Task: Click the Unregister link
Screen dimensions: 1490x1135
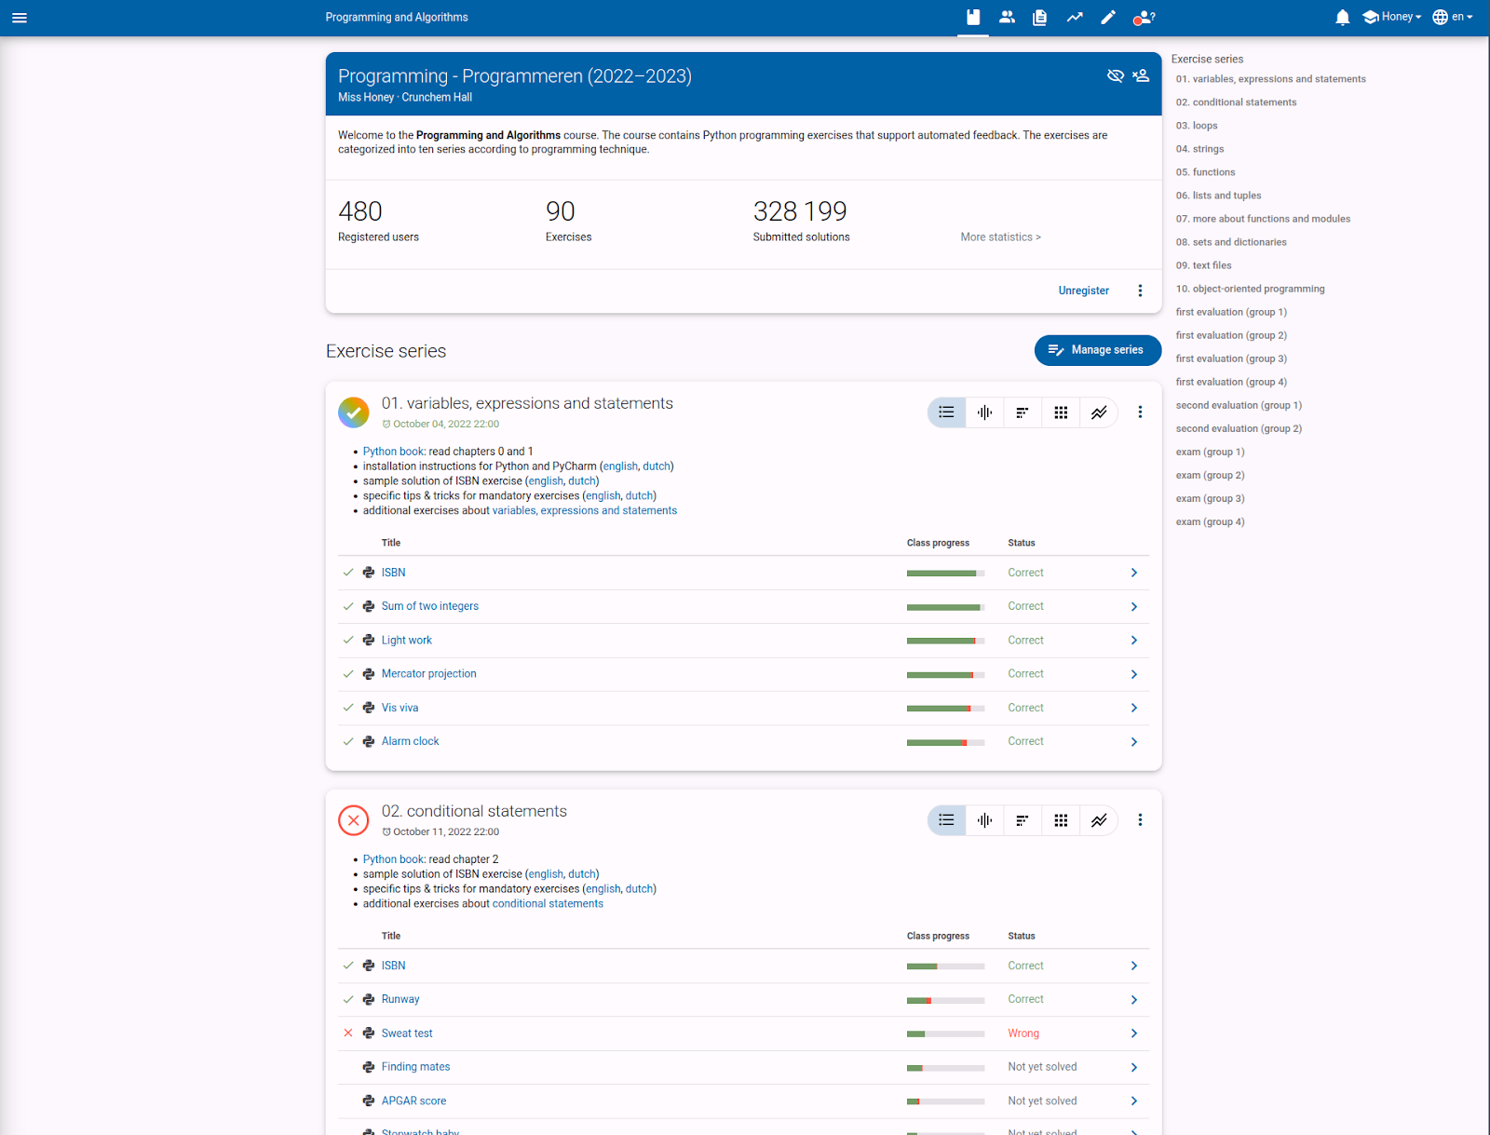Action: pos(1083,291)
